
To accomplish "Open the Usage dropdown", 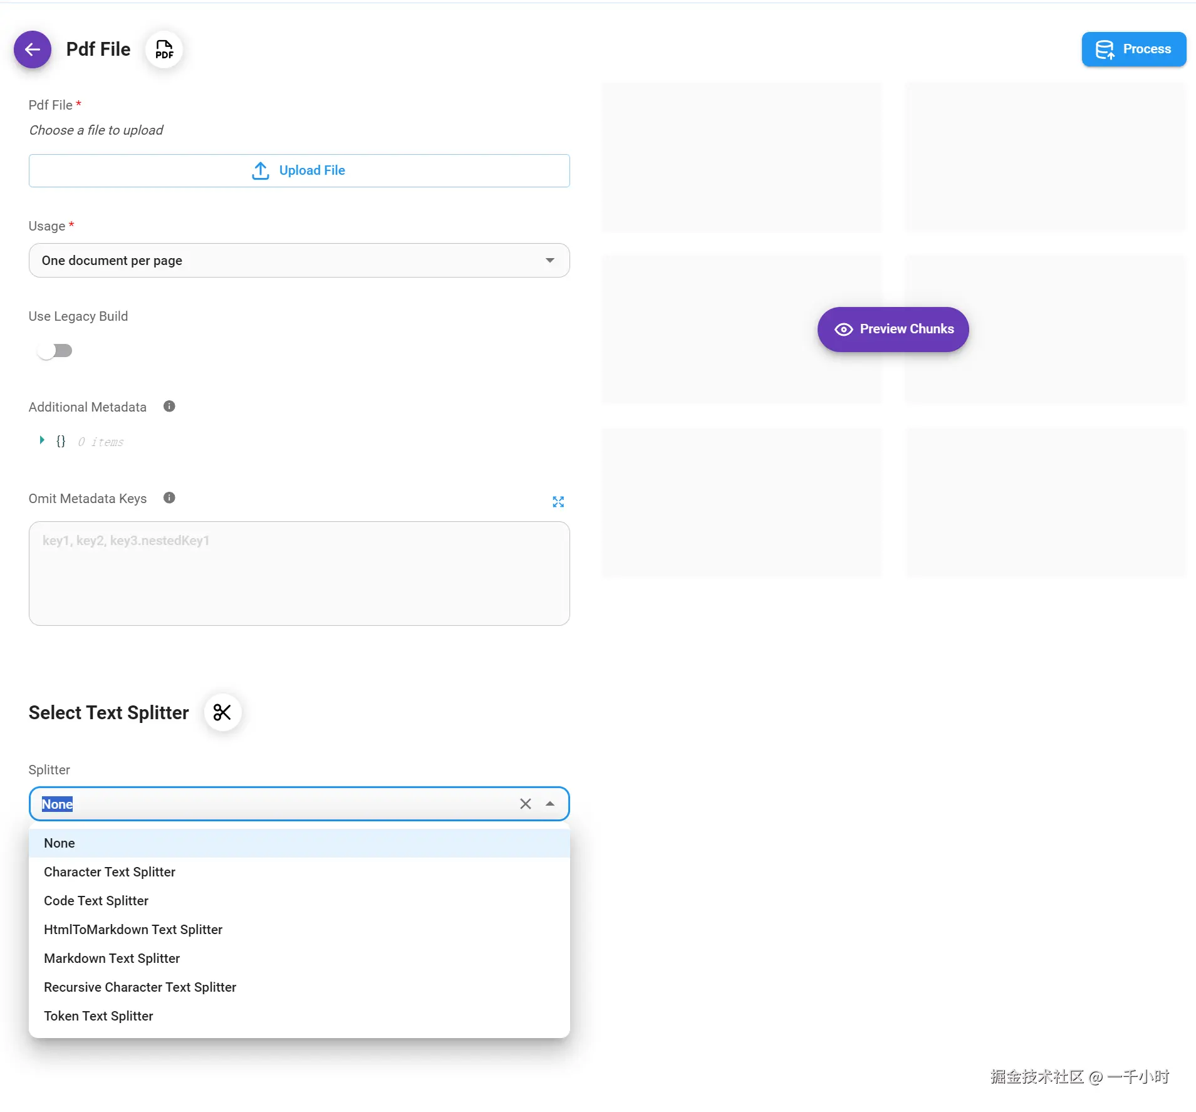I will point(299,261).
